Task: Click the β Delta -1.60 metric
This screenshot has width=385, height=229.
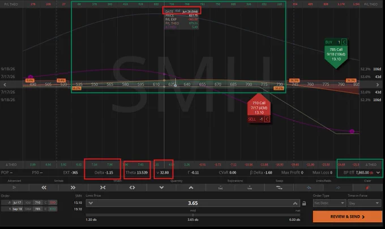Action: 261,172
